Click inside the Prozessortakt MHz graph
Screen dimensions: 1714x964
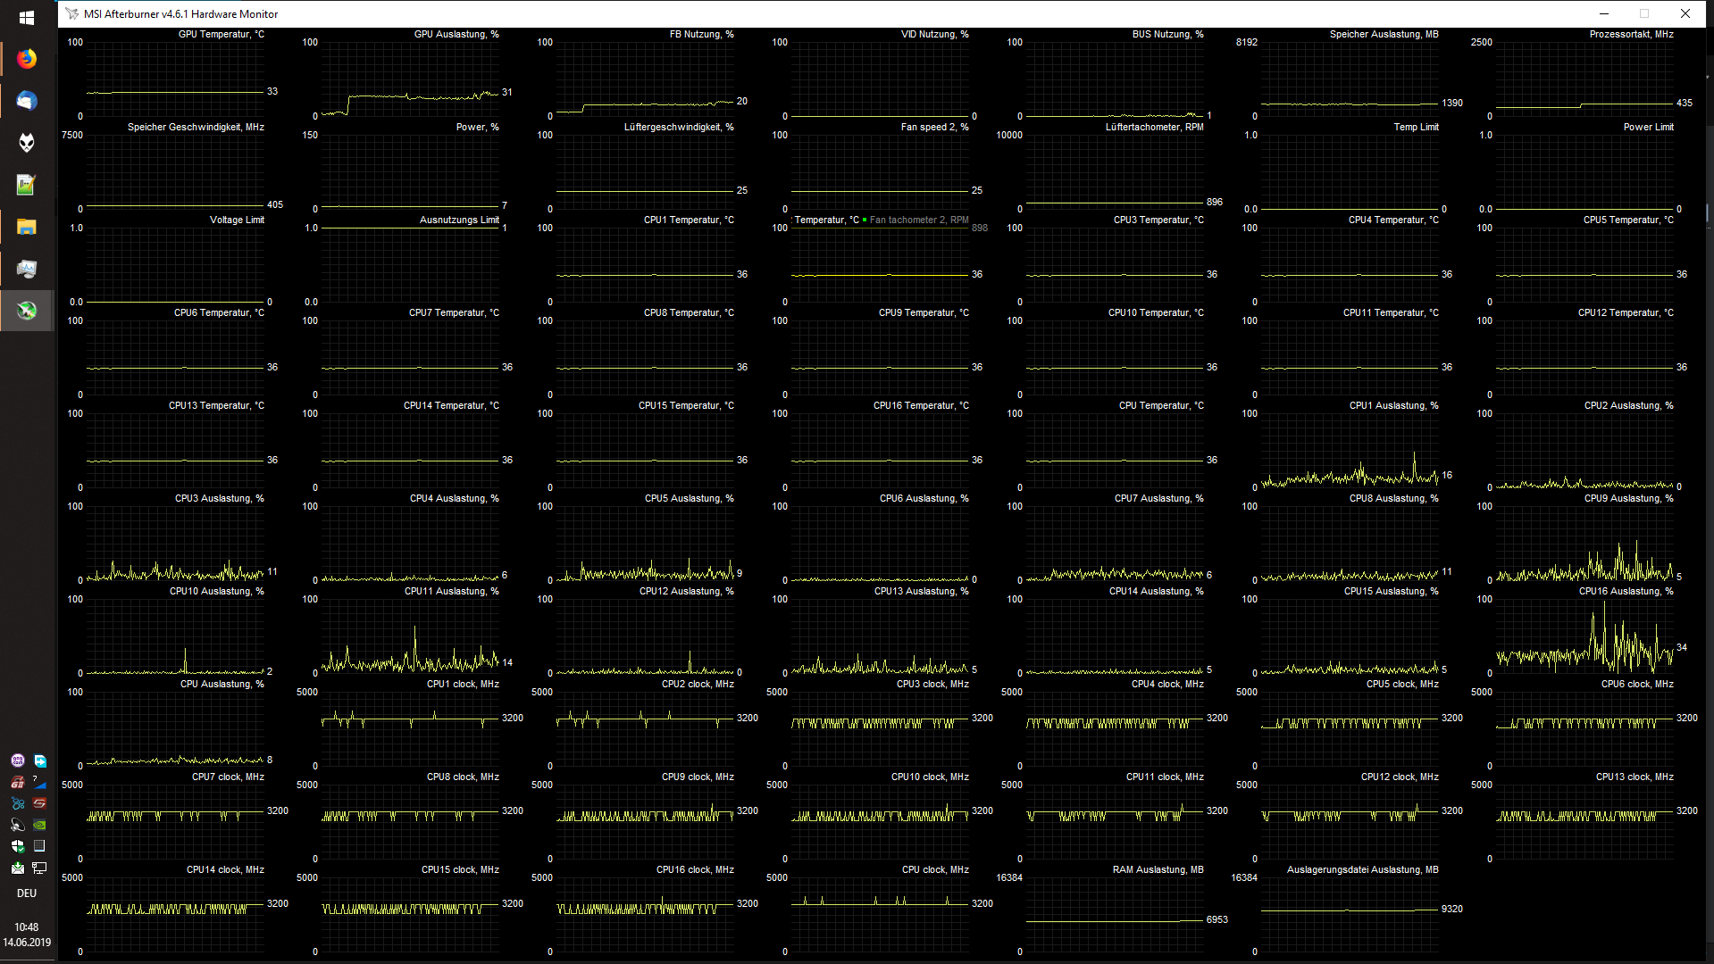1584,79
